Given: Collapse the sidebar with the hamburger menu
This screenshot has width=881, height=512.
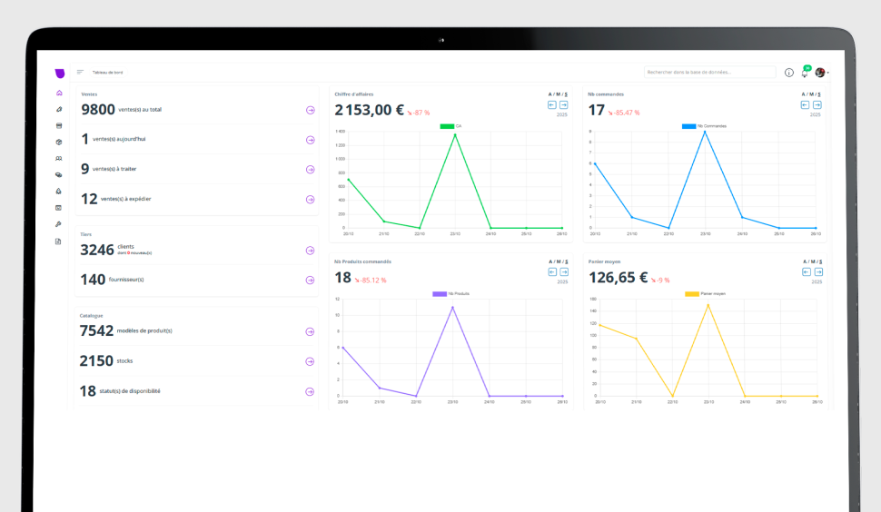Looking at the screenshot, I should click(x=80, y=72).
